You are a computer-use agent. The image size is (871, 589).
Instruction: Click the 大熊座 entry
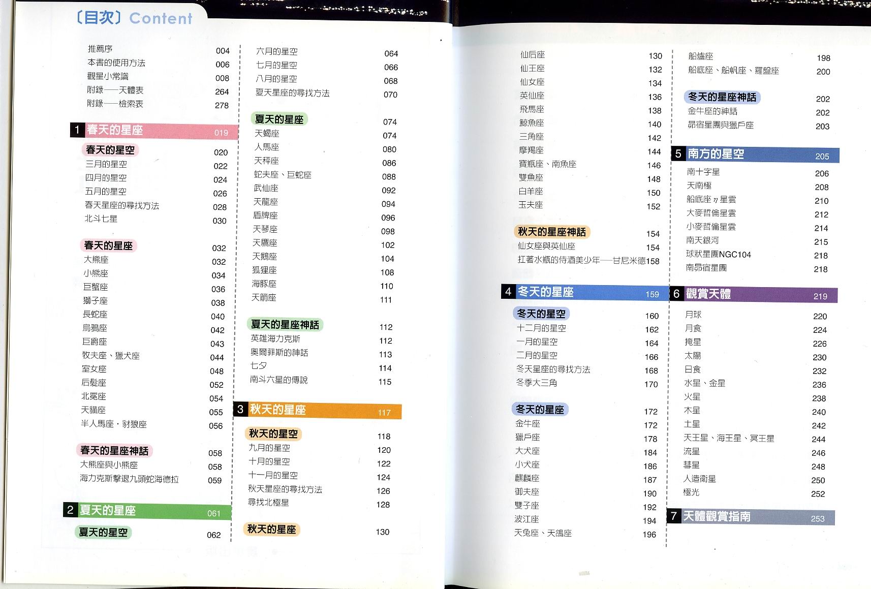click(x=96, y=260)
